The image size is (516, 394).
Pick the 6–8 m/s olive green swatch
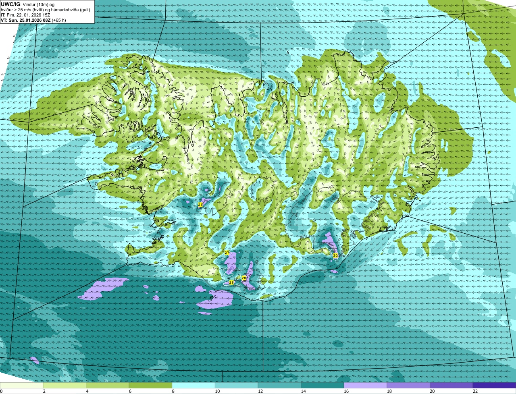150,386
